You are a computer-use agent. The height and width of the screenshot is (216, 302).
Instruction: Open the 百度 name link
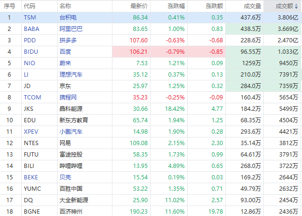coord(65,51)
